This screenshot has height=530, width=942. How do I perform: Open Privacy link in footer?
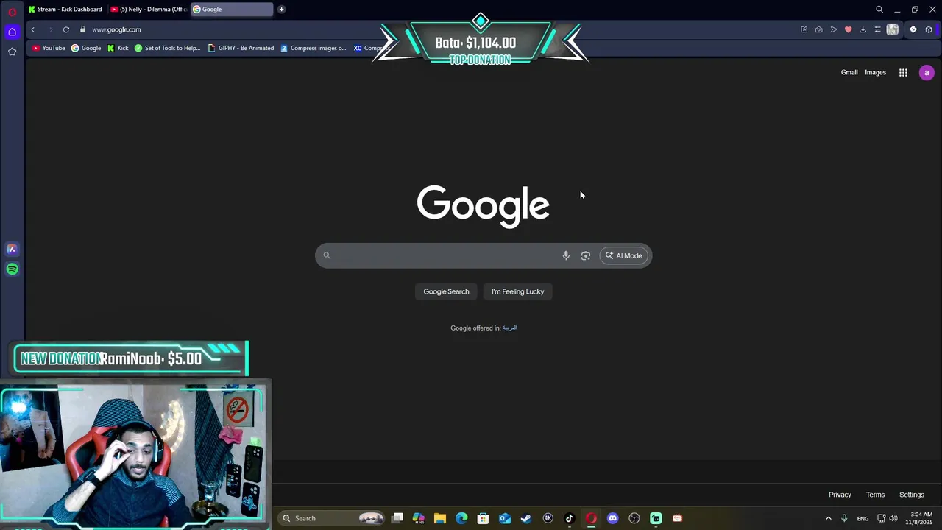pyautogui.click(x=840, y=495)
